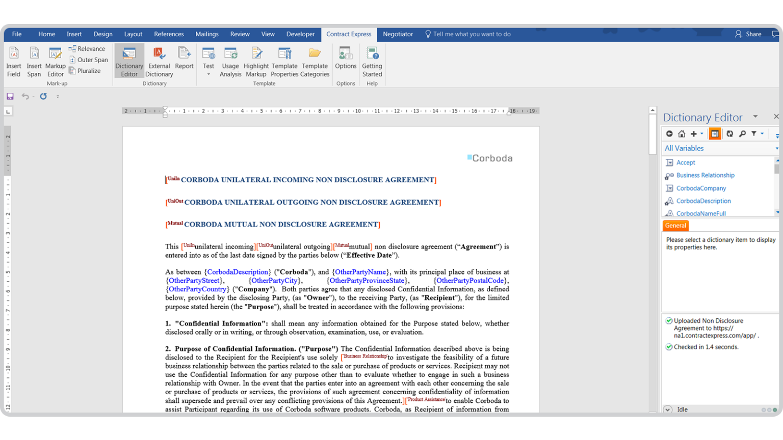Select the CorbodaDescription variable

703,201
